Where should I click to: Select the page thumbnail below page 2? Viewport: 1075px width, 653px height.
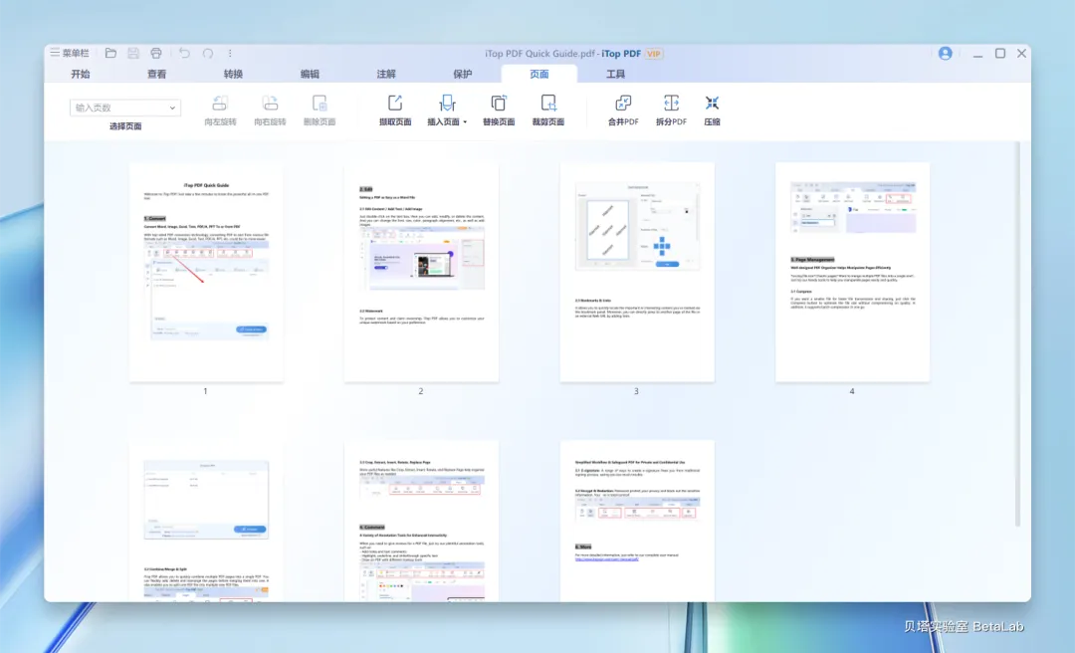click(x=421, y=522)
